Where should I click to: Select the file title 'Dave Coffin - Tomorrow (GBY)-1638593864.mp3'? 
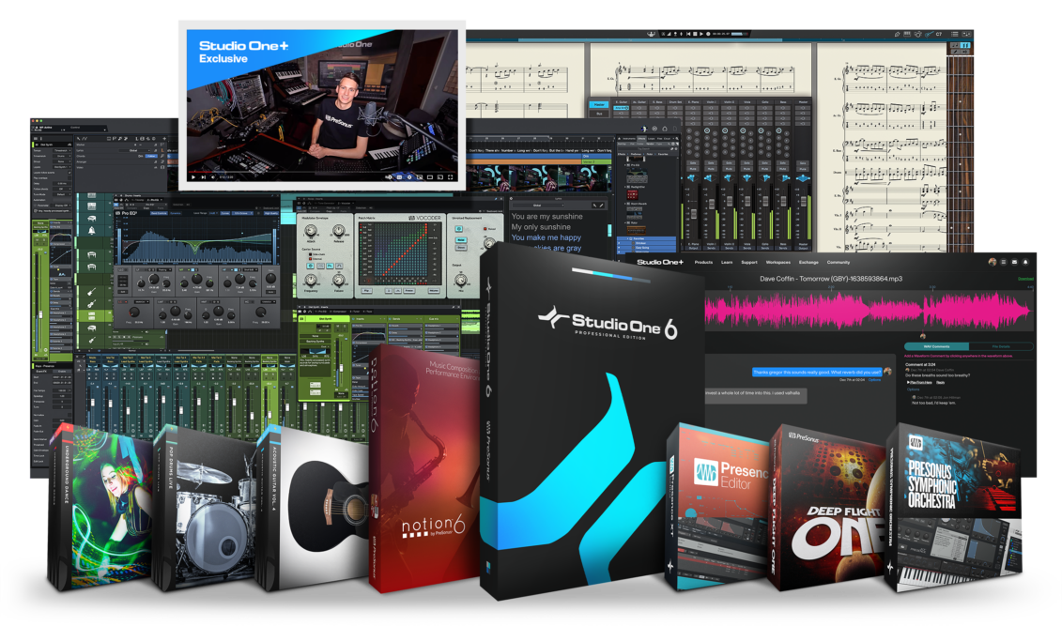point(830,279)
